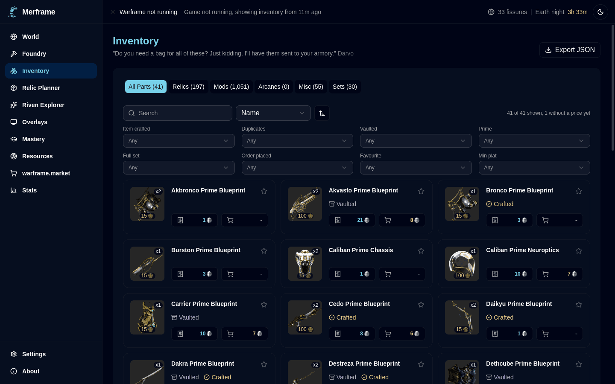Screen dimensions: 615x384
Task: Switch to the Sets (30) tab
Action: pyautogui.click(x=345, y=87)
